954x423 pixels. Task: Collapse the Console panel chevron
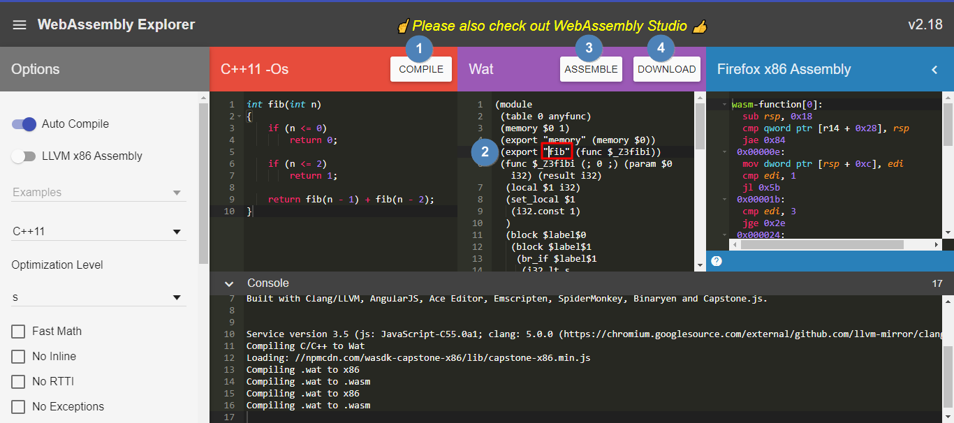coord(228,283)
